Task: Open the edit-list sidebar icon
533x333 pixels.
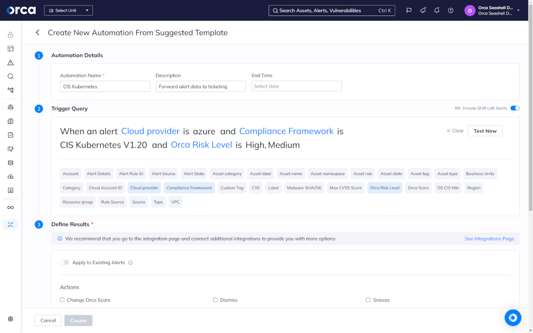Action: [x=10, y=149]
